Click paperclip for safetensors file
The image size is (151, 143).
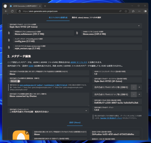[9, 33]
